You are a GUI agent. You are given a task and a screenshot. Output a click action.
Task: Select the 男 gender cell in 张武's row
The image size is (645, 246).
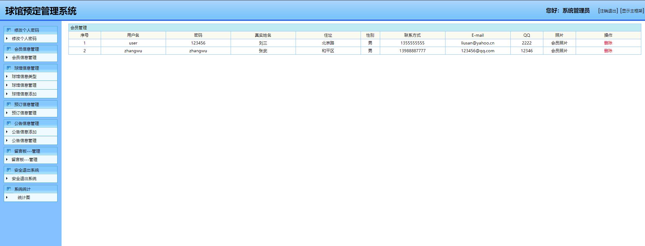370,51
